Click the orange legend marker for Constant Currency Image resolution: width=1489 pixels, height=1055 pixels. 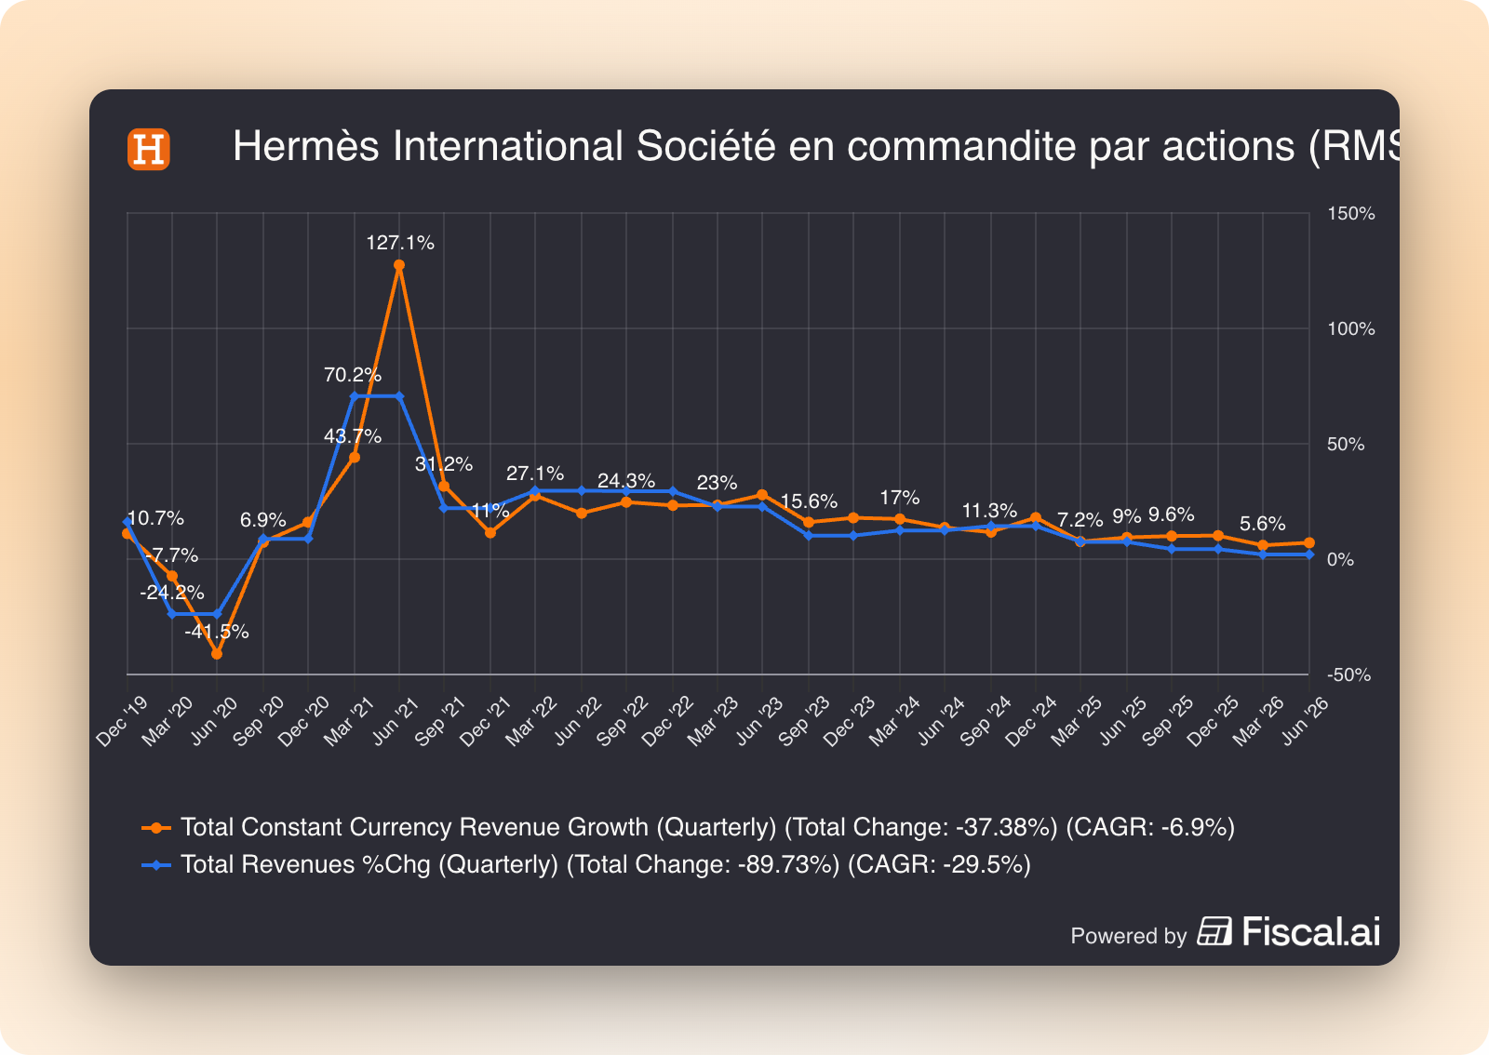click(x=156, y=827)
